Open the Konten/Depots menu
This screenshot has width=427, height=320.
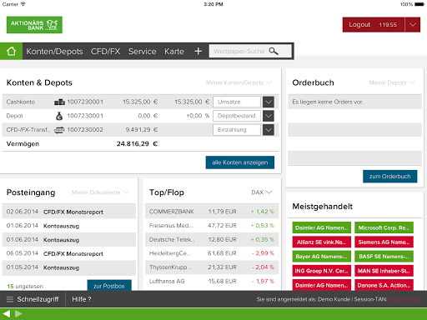pyautogui.click(x=54, y=52)
